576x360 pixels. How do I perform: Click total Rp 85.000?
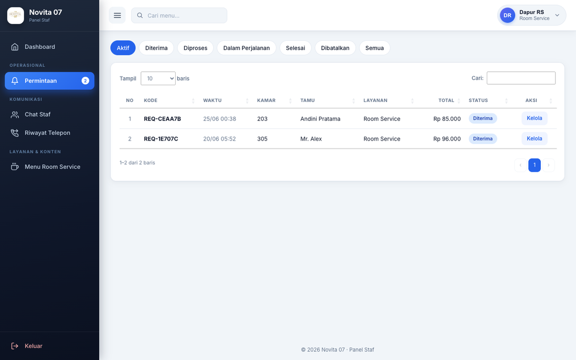447,119
